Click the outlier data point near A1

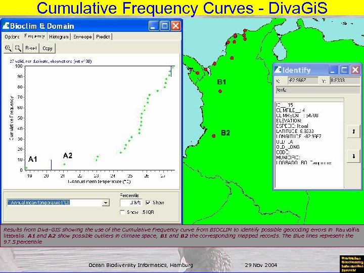(x=26, y=168)
